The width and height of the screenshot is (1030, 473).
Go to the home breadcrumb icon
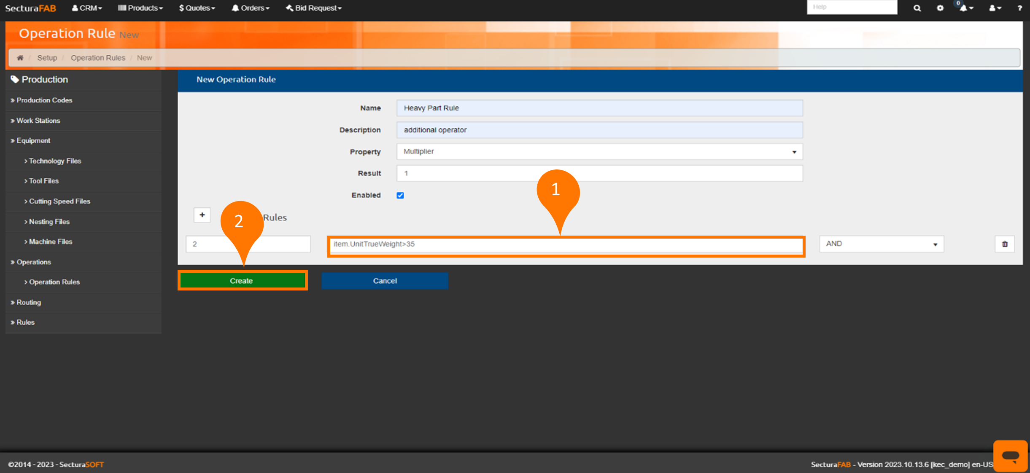coord(20,58)
